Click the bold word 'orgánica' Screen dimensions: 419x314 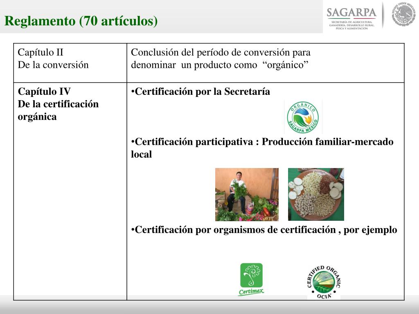point(37,117)
